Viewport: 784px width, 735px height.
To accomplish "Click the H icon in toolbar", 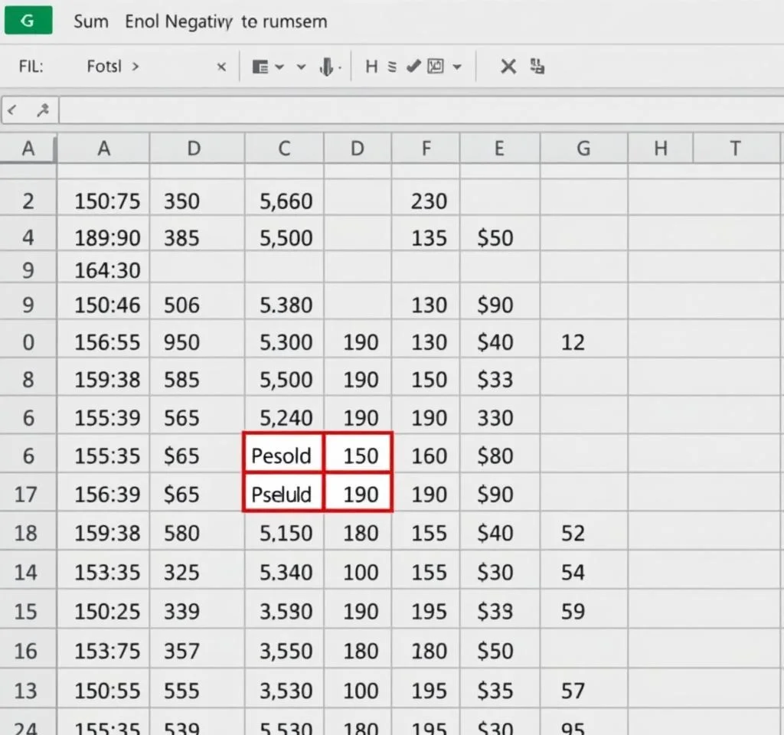I will pos(371,67).
